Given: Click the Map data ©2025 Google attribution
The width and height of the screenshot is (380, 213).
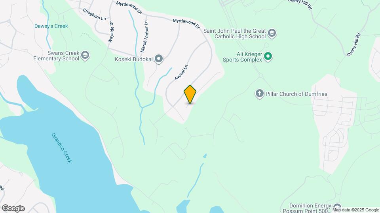Looking at the screenshot, I should tap(355, 210).
